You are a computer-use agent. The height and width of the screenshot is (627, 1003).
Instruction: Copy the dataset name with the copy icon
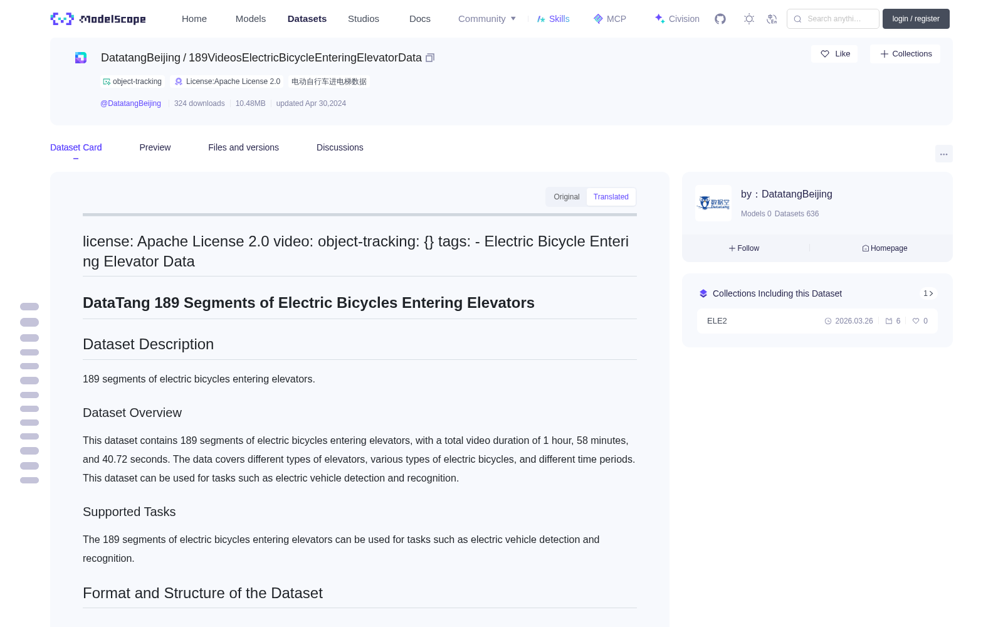pos(430,58)
